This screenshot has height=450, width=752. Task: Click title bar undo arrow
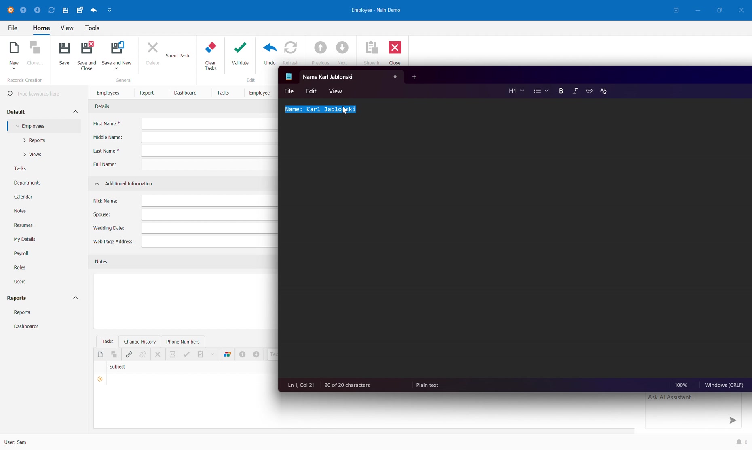(x=94, y=10)
